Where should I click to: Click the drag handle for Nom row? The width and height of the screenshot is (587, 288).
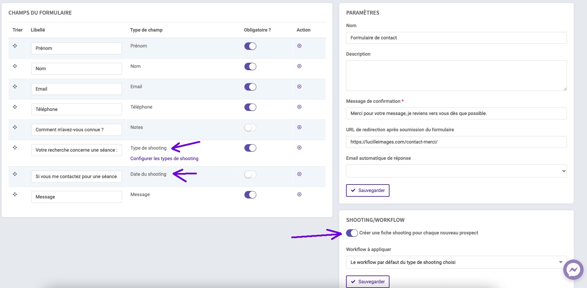[15, 66]
